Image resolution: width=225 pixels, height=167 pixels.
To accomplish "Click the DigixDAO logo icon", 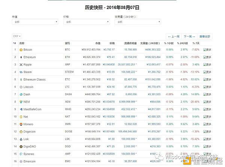I will pos(21,147).
